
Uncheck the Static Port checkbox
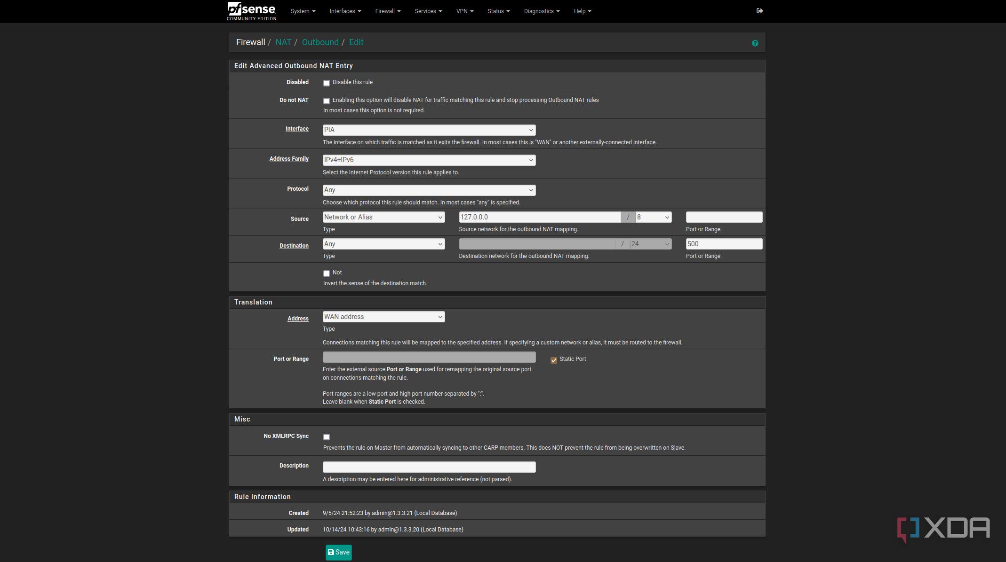coord(554,360)
